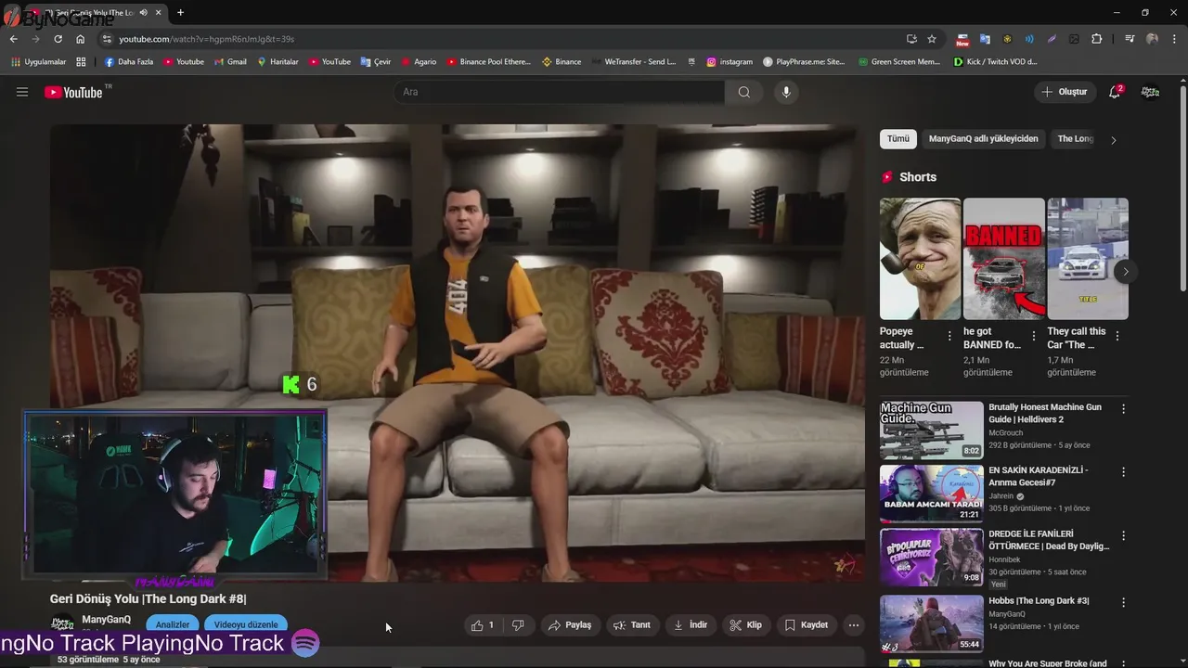Go back with browser back arrow
The image size is (1188, 668).
pos(13,39)
